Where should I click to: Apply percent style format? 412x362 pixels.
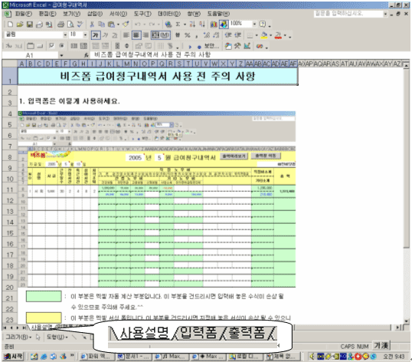pos(188,35)
